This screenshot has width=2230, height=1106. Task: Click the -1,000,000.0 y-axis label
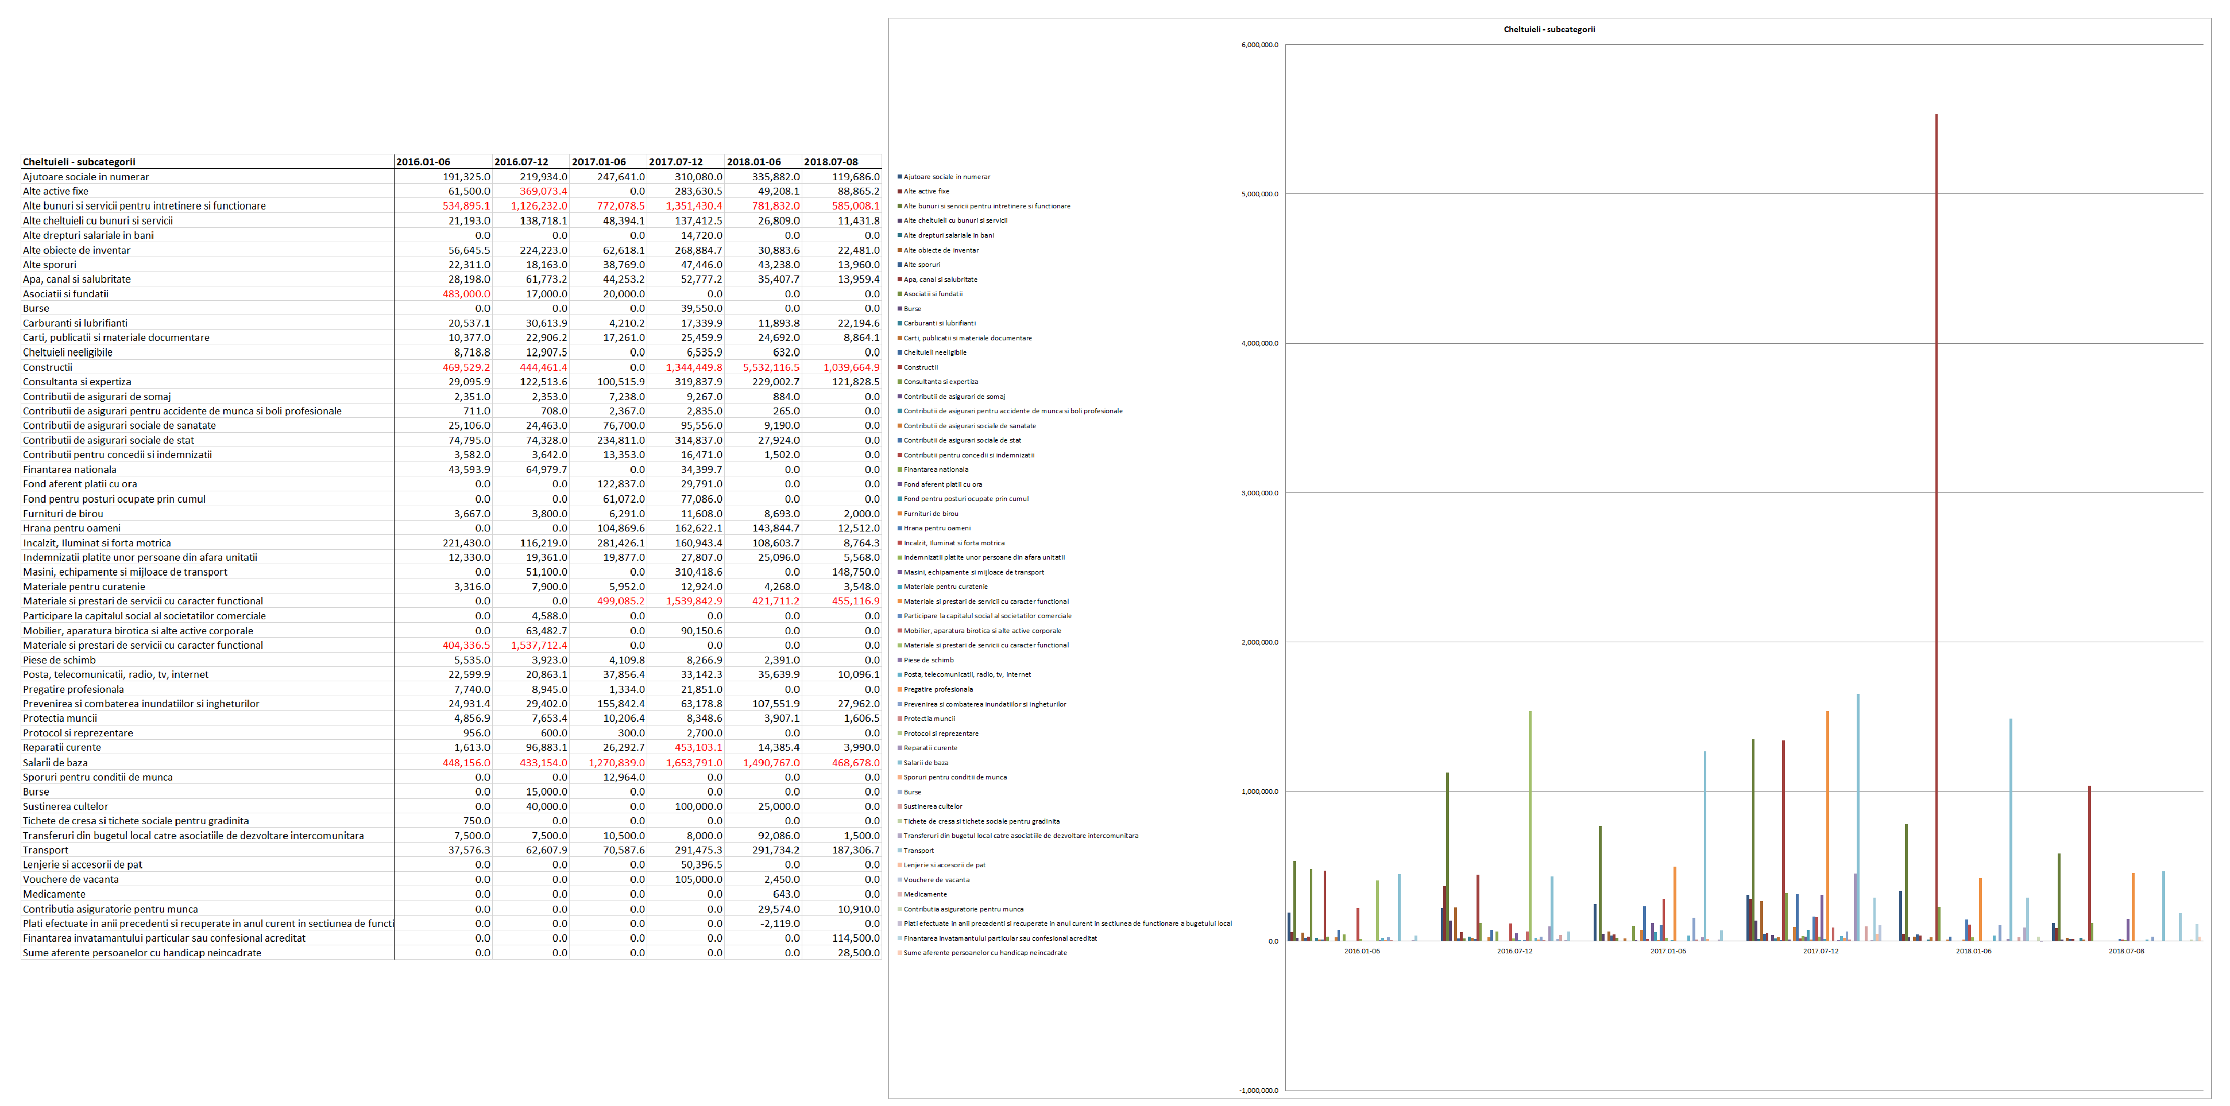1259,1091
